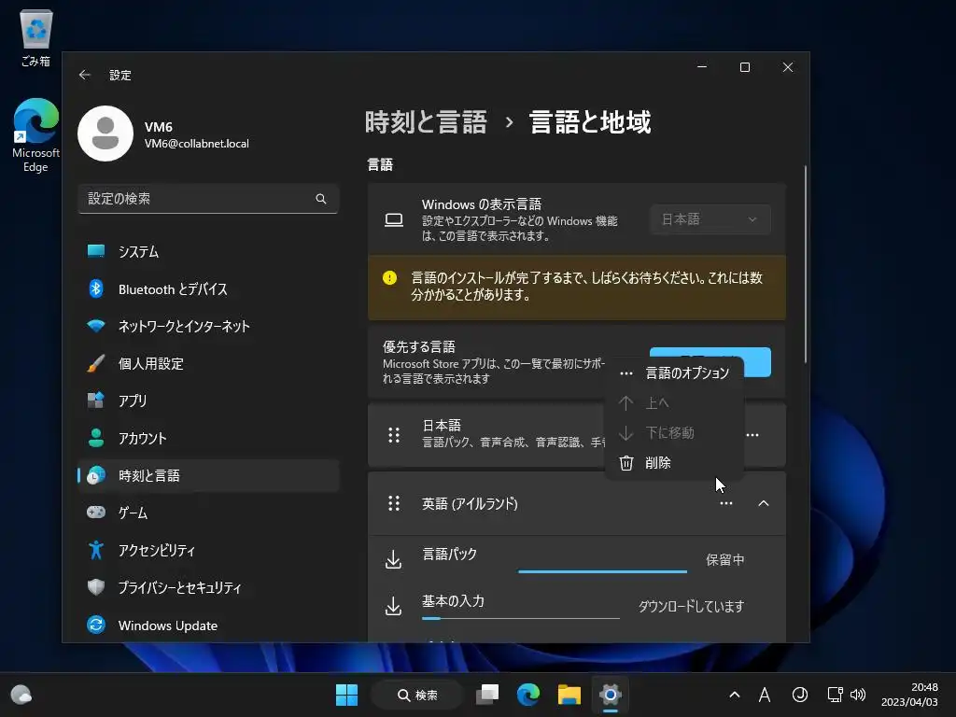Screen dimensions: 956x717
Task: Click the 言語パック progress bar
Action: click(602, 572)
